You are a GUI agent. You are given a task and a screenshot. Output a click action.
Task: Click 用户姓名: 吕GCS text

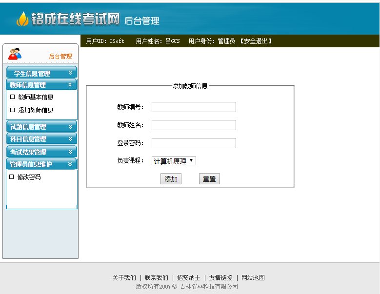[158, 41]
